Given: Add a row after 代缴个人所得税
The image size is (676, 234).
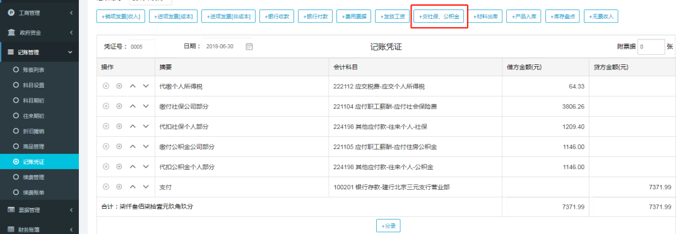Looking at the screenshot, I should click(119, 86).
